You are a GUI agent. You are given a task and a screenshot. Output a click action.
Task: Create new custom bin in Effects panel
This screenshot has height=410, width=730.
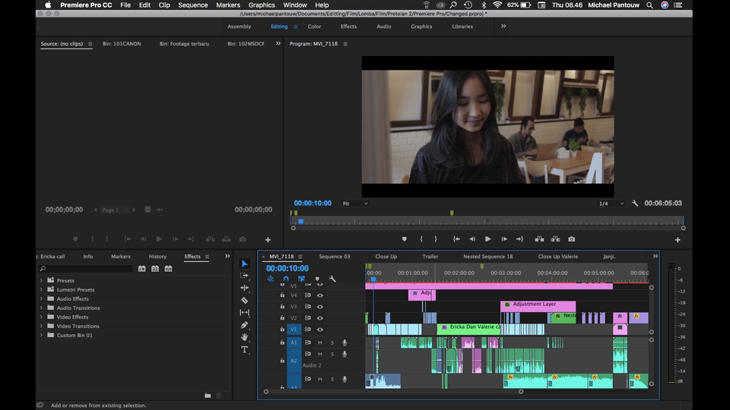coord(208,396)
